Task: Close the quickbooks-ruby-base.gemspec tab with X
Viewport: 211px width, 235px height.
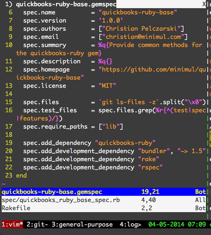Action: tap(204, 4)
